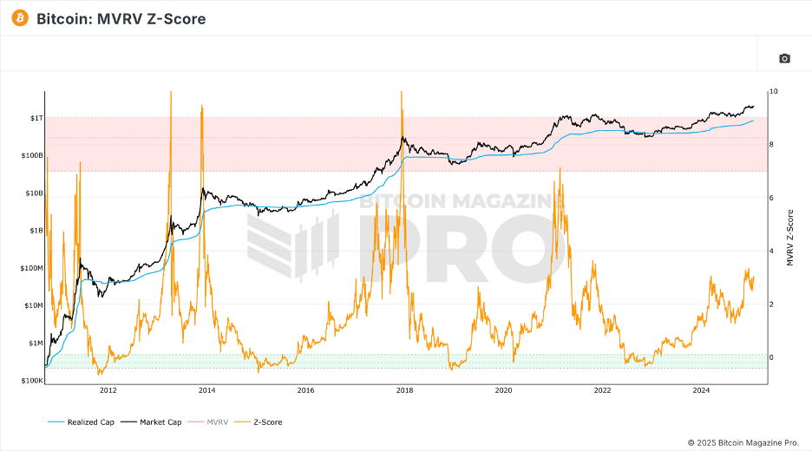Click the 2020 x-axis label
Screen dimensions: 812x451
click(x=503, y=390)
